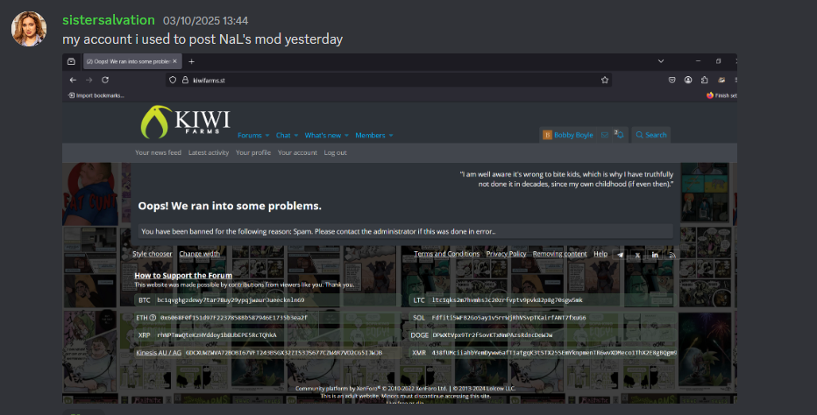817x415 pixels.
Task: Open How to Support the Forum link
Action: coord(183,276)
